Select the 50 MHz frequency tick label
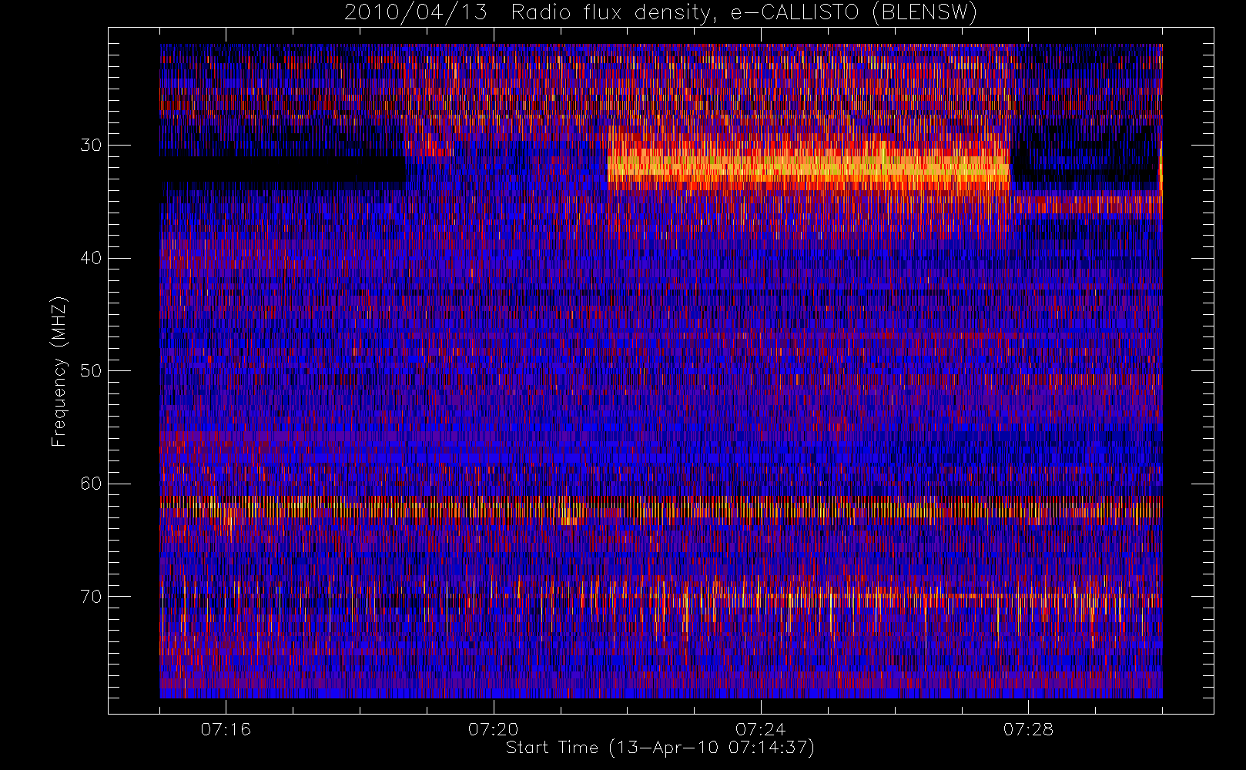Image resolution: width=1246 pixels, height=770 pixels. pos(91,370)
